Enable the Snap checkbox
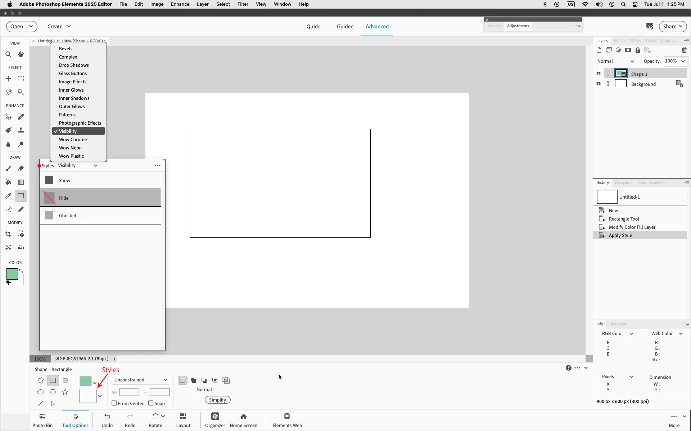 [x=151, y=403]
